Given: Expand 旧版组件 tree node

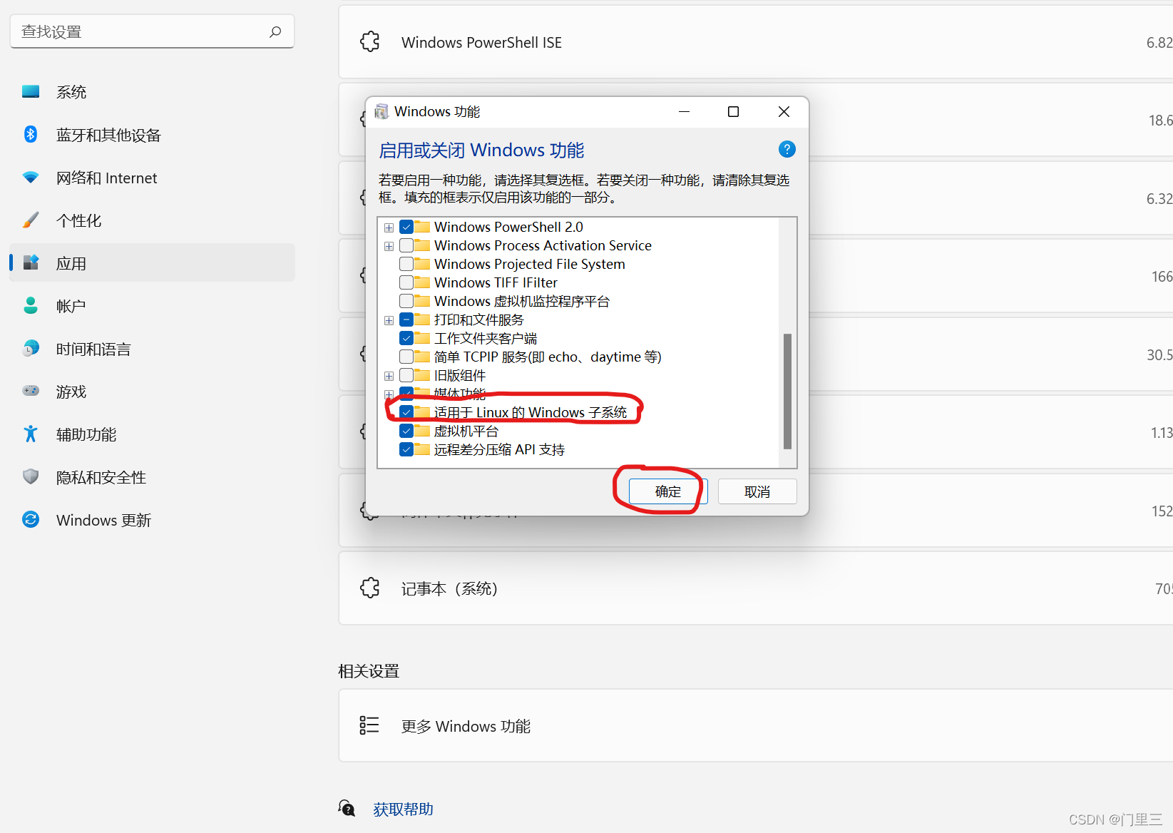Looking at the screenshot, I should pos(389,376).
